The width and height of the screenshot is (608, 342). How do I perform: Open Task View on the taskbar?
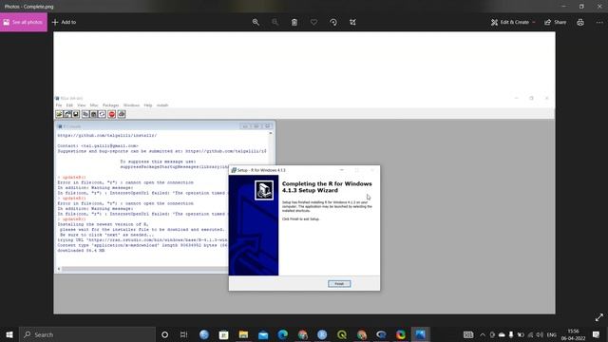[183, 334]
